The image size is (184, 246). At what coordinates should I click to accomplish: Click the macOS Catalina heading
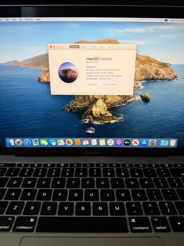(99, 59)
